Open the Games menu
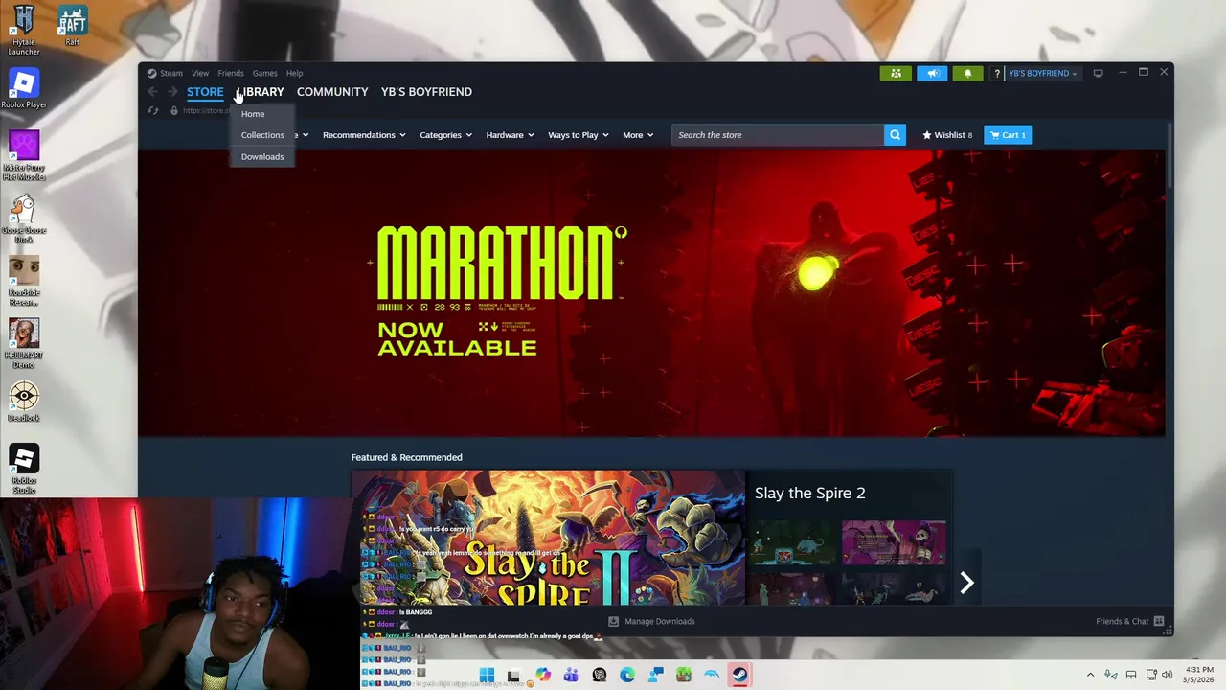Image resolution: width=1226 pixels, height=690 pixels. click(x=264, y=73)
